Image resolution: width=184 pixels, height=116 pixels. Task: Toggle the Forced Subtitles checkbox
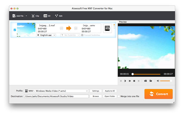[x=82, y=35]
